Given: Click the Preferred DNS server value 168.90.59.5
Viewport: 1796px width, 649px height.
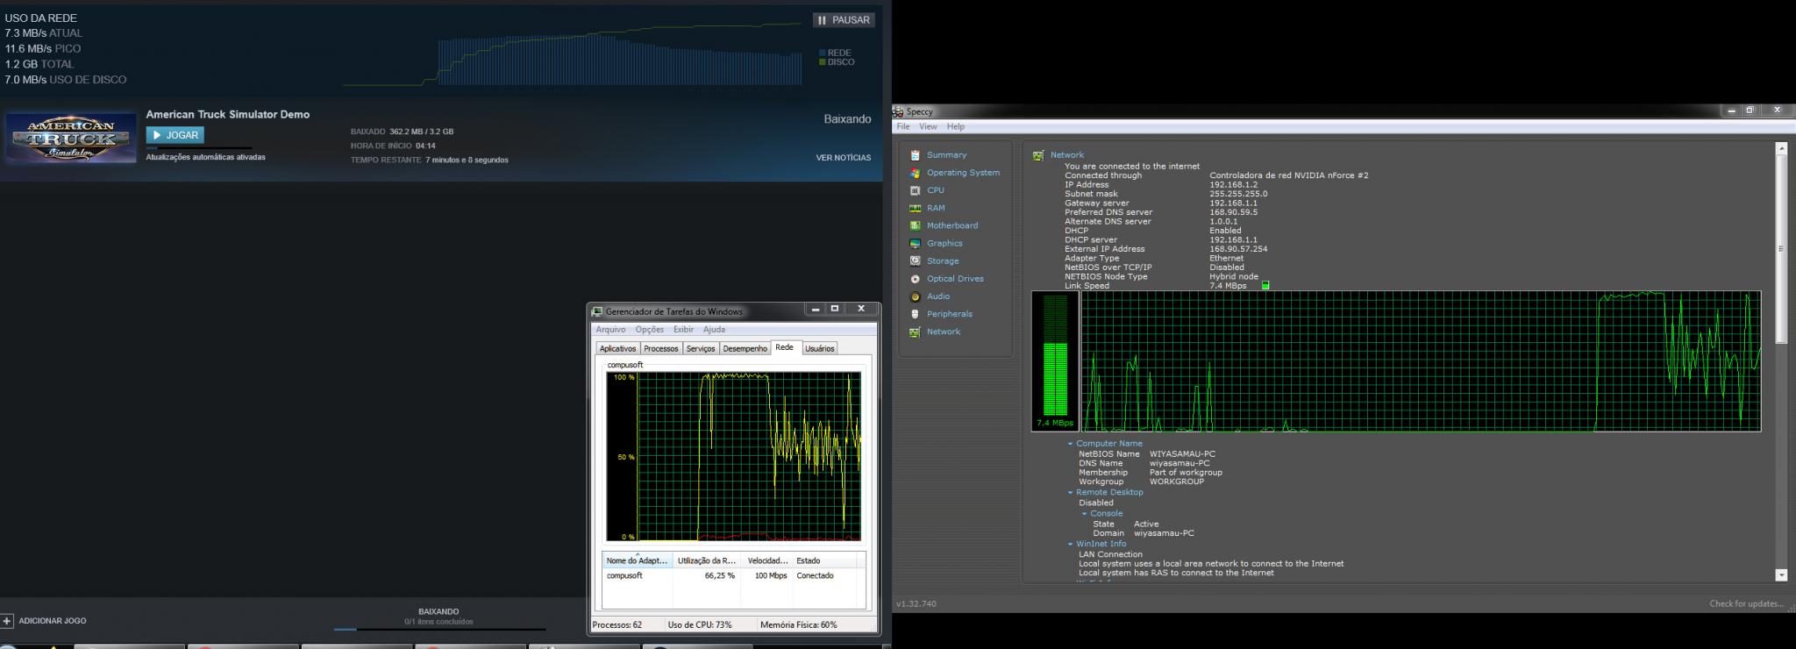Looking at the screenshot, I should point(1233,212).
